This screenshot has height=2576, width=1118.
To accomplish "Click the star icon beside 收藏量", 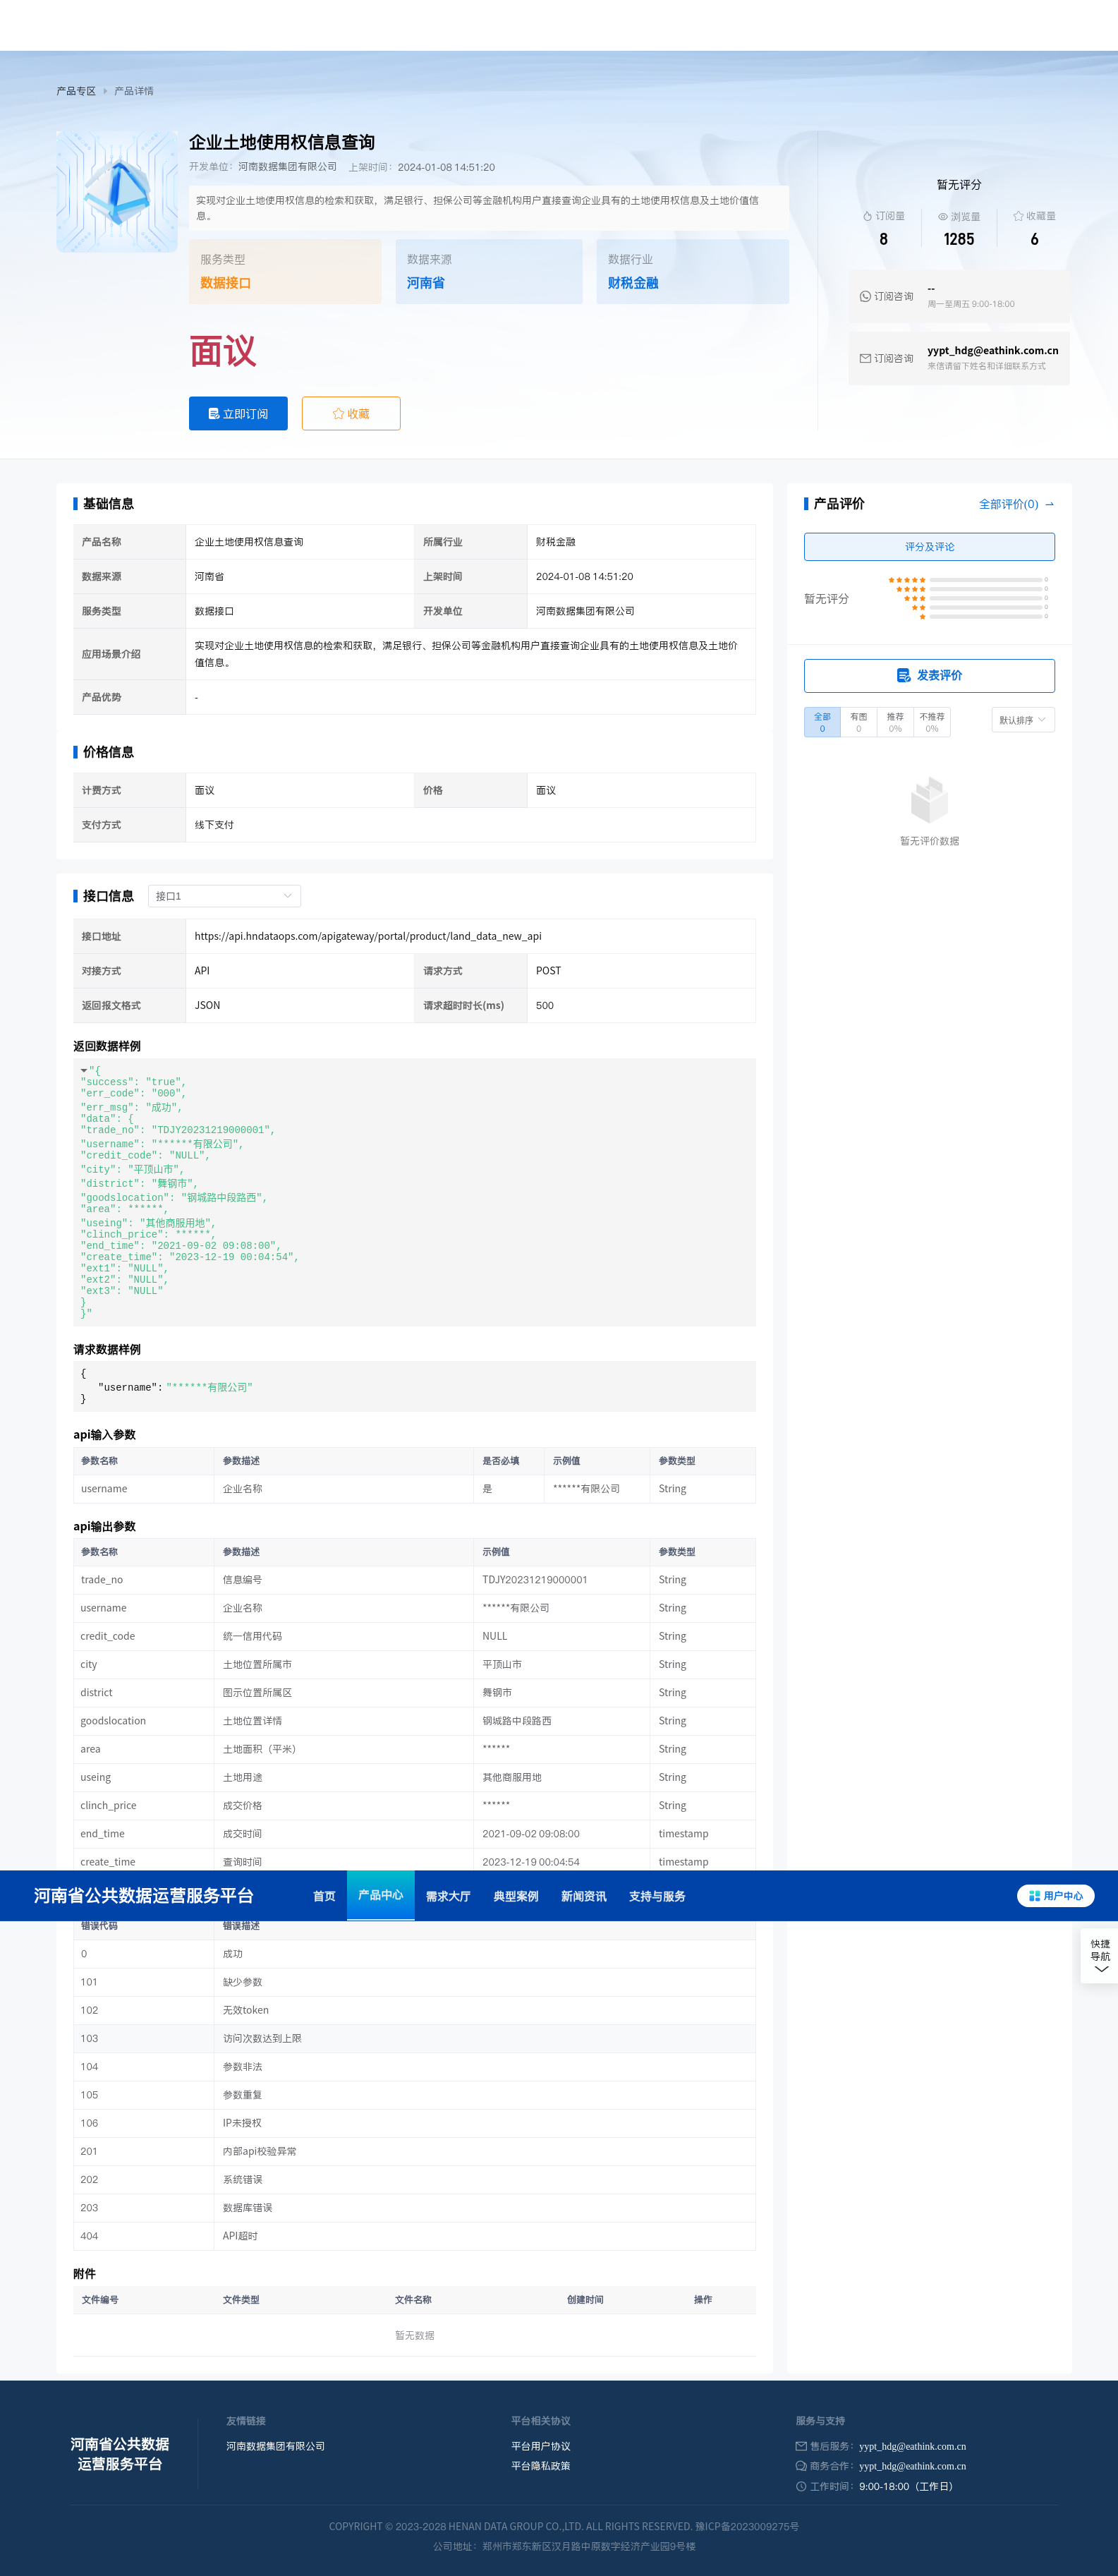I will [1018, 216].
